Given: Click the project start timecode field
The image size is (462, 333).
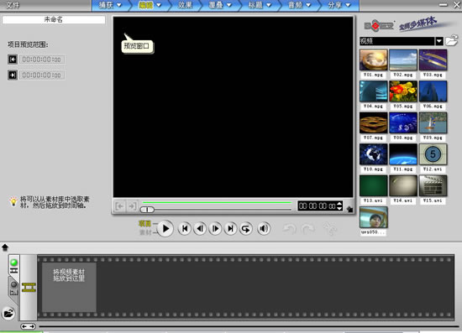Looking at the screenshot, I should coord(42,60).
